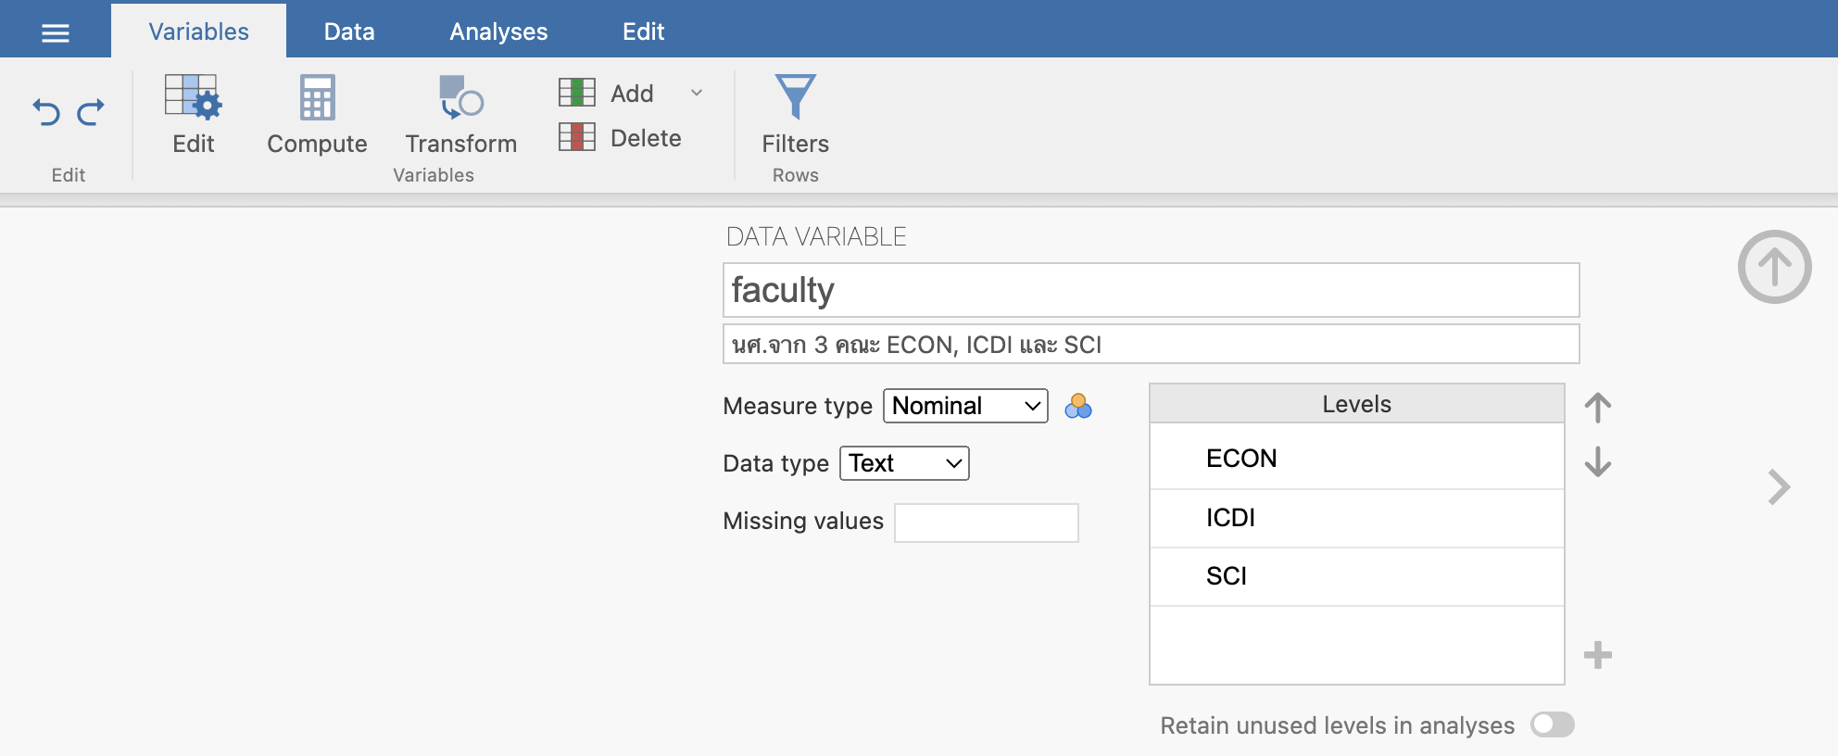The image size is (1838, 756).
Task: Open the Data type dropdown
Action: (904, 463)
